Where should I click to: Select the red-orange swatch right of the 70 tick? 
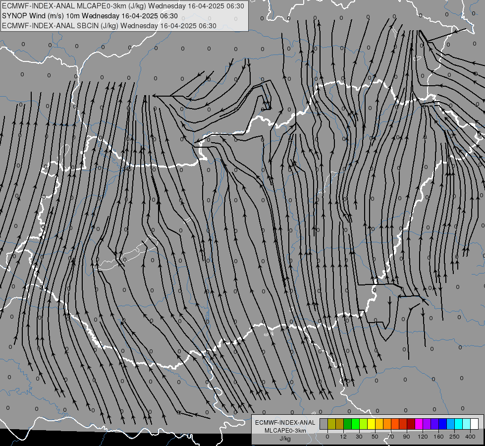point(395,424)
